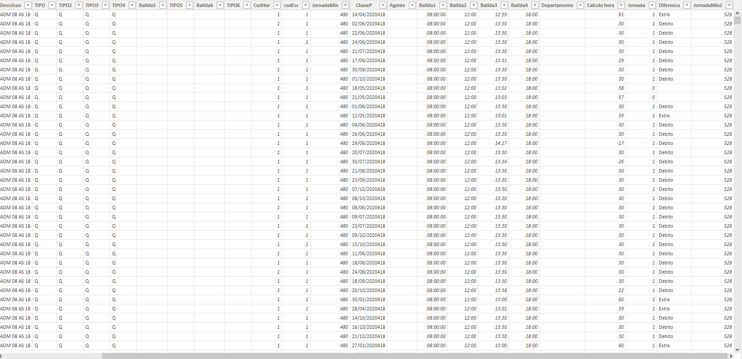
Task: Select ChaveP cell 12/05/2020418
Action: [x=369, y=116]
